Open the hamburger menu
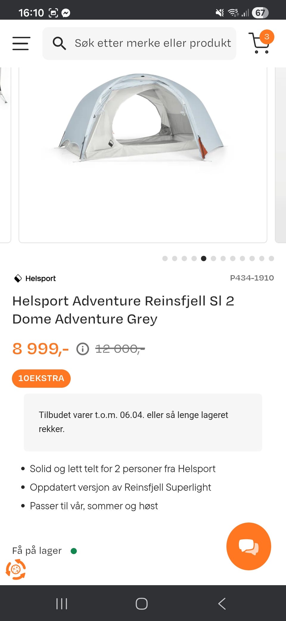The width and height of the screenshot is (286, 621). pos(21,43)
